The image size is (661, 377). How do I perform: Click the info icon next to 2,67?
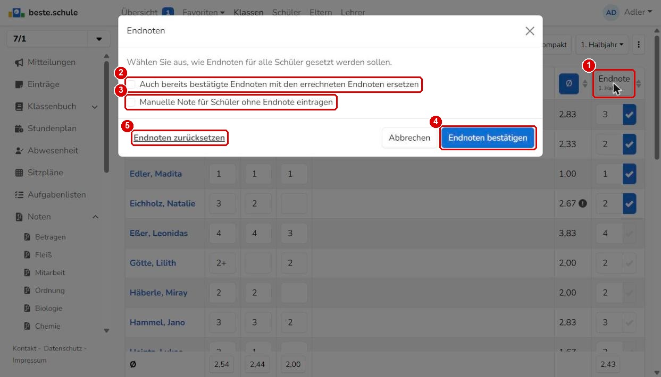582,203
